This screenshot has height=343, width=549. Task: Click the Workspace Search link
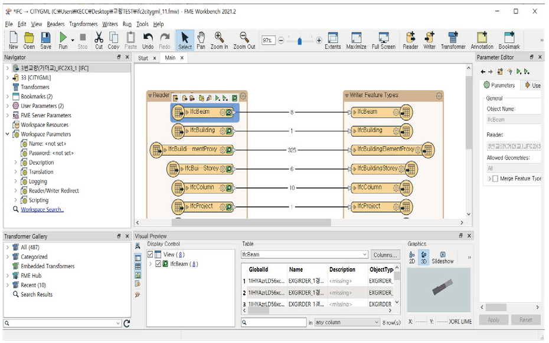point(42,209)
